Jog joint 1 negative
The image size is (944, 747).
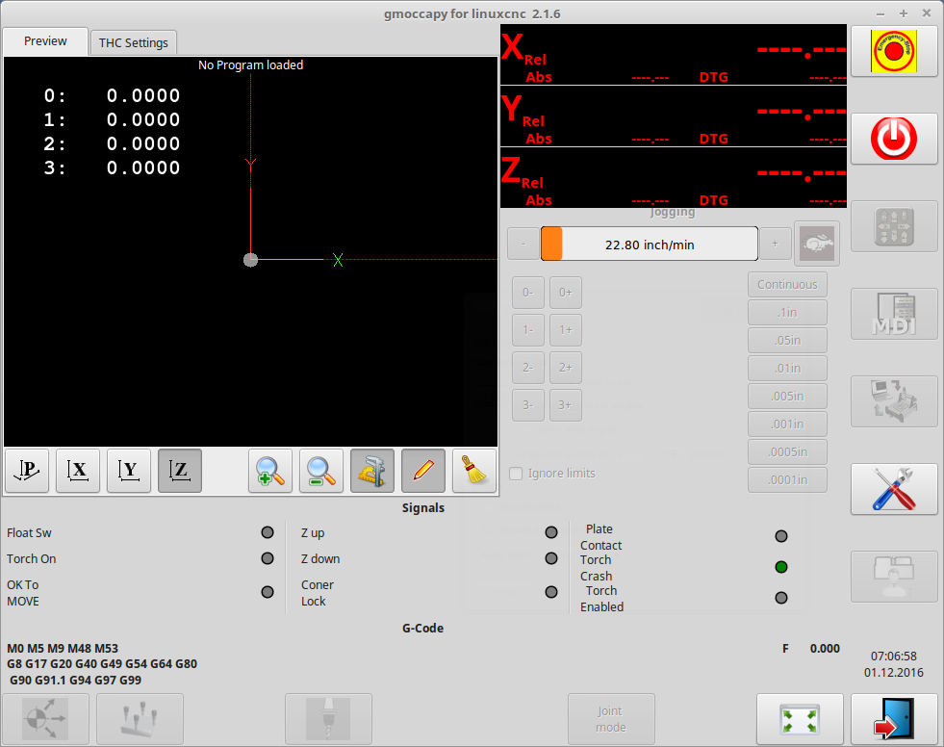(528, 330)
